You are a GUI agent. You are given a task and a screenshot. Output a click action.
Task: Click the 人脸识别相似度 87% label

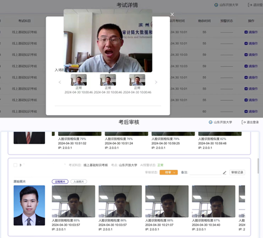point(206,220)
